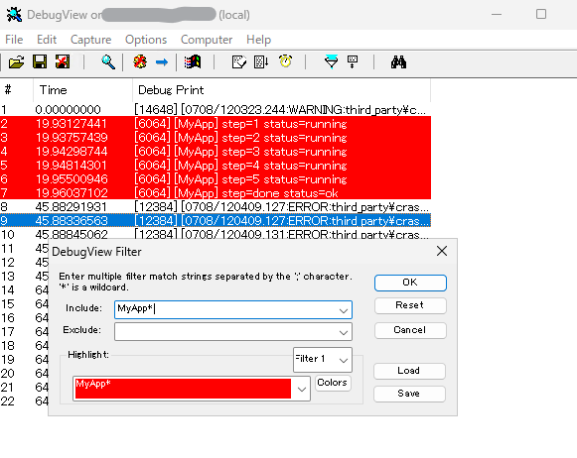Expand the red highlight string dropdown arrow

[302, 389]
